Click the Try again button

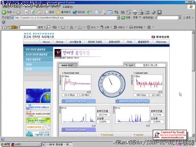tap(129, 65)
